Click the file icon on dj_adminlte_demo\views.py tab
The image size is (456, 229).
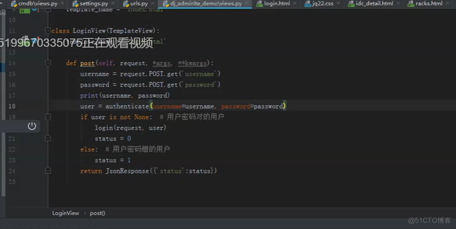click(166, 4)
